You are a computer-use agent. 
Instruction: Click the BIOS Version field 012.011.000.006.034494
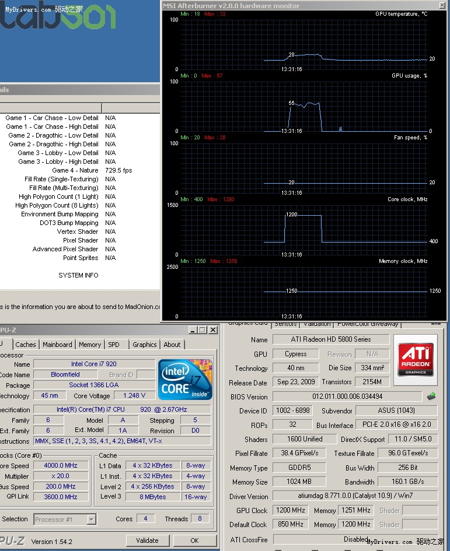(x=347, y=396)
